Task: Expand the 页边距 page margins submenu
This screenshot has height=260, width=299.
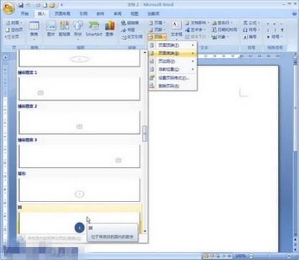Action: (173, 61)
